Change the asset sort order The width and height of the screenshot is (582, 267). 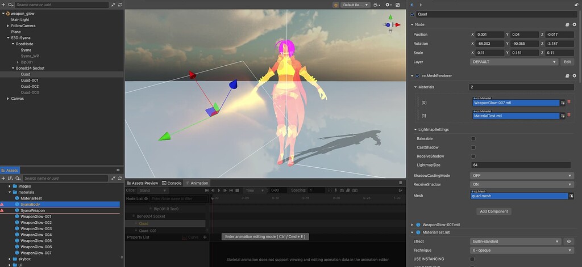coord(11,179)
